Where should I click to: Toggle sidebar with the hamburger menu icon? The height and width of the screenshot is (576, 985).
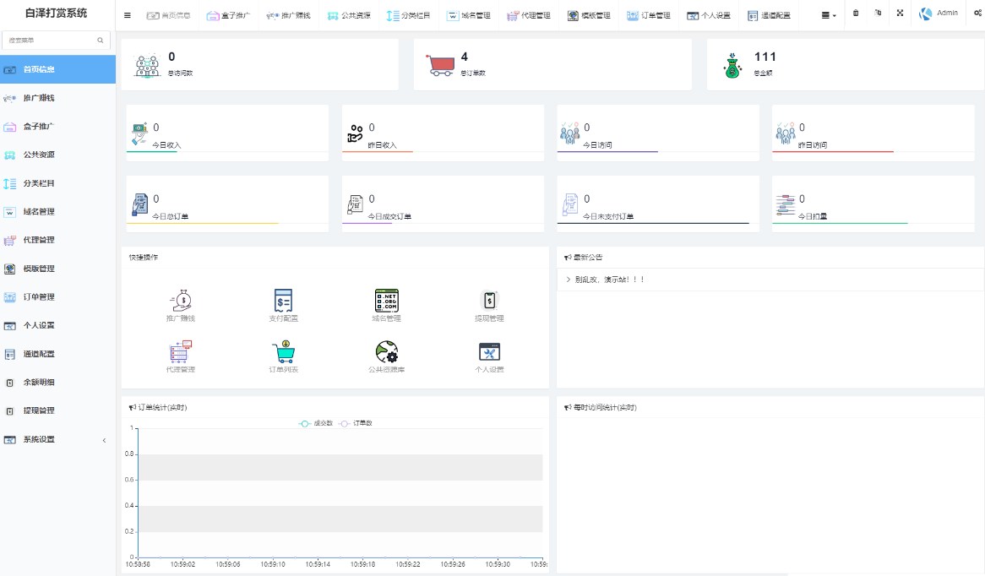128,15
